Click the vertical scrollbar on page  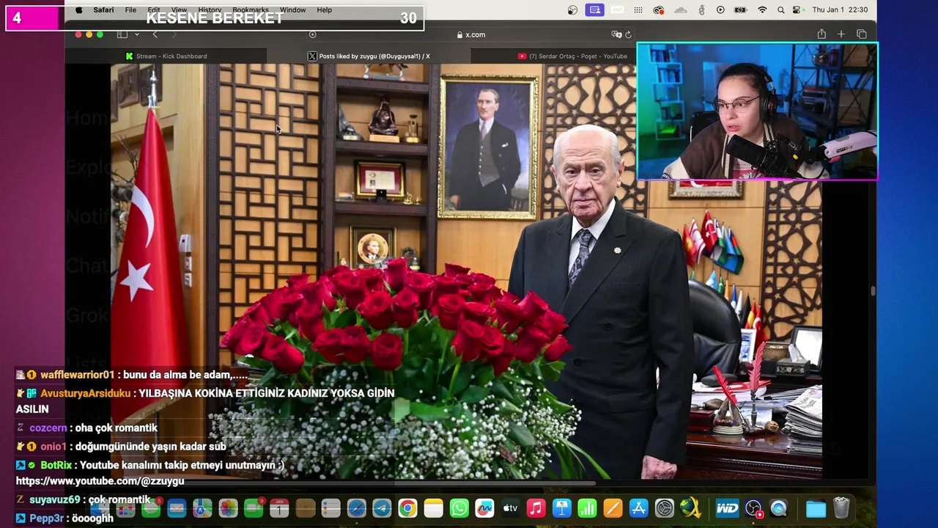(x=873, y=291)
